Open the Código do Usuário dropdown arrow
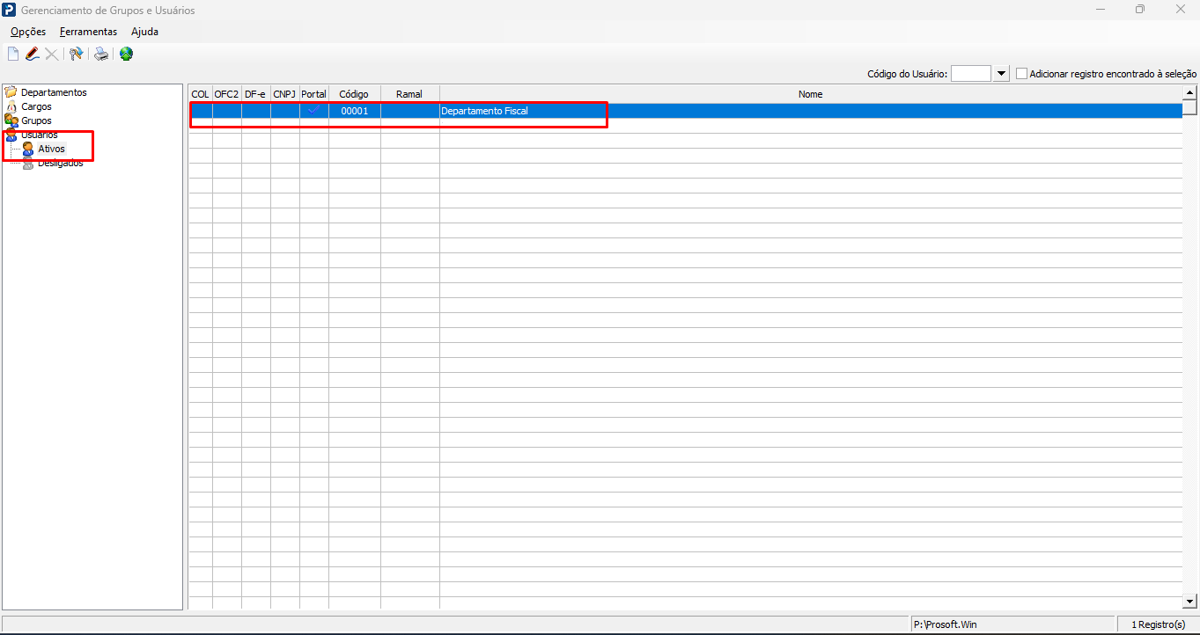This screenshot has width=1200, height=635. [x=1001, y=74]
